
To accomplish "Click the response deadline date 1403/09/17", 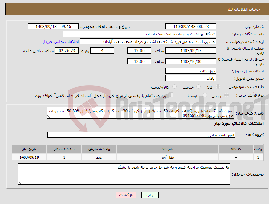I will click(x=191, y=50).
